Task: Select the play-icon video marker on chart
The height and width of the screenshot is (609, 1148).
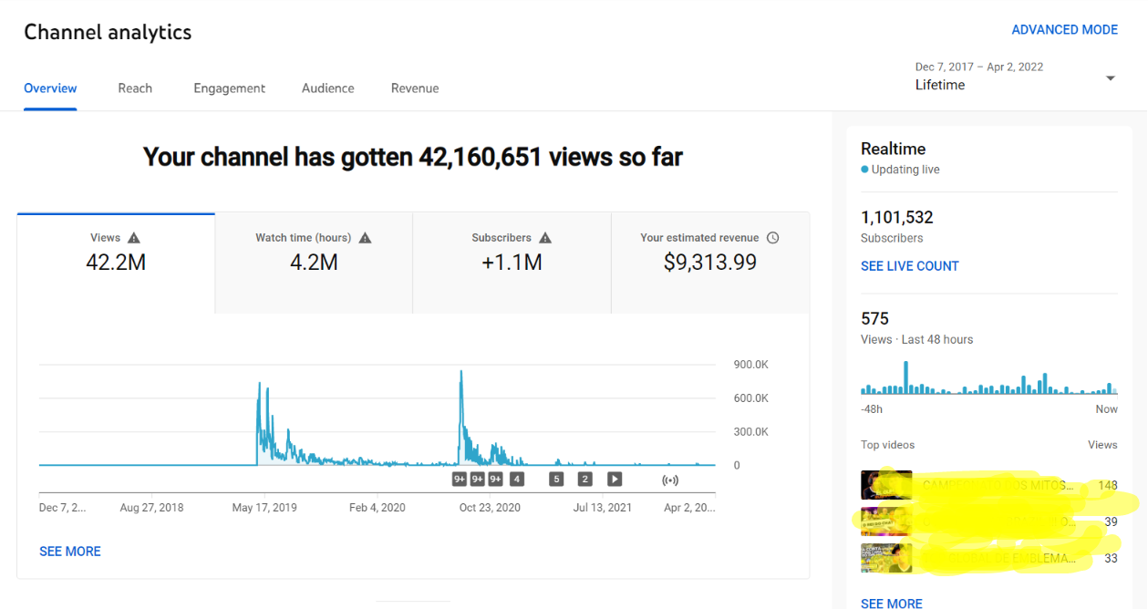Action: pyautogui.click(x=615, y=479)
